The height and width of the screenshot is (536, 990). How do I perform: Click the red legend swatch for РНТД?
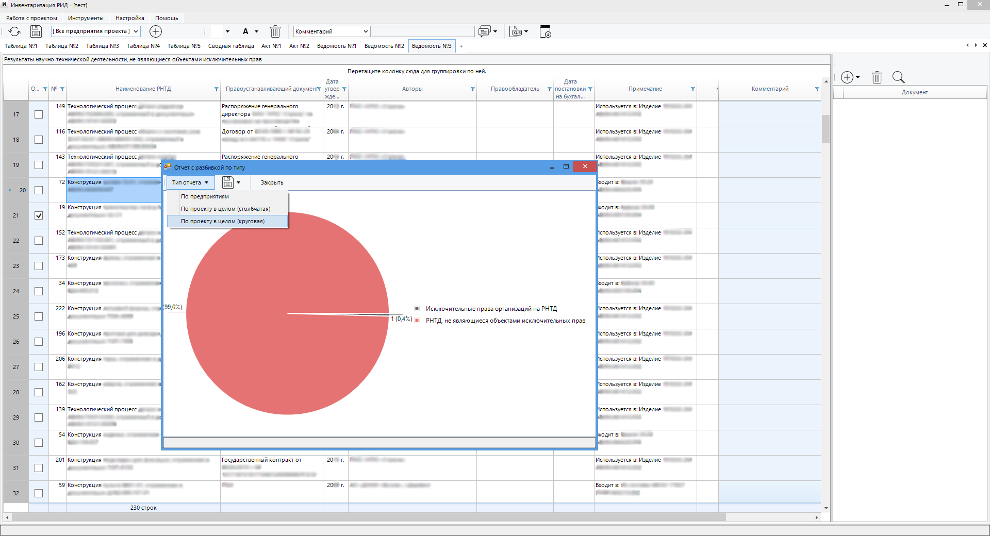(417, 320)
